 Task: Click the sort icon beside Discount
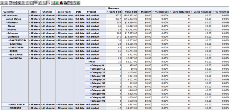click(139, 12)
